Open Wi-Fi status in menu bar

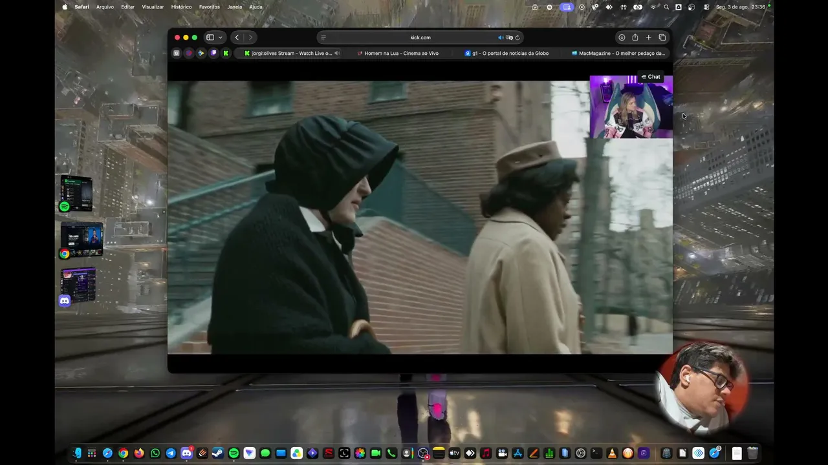[653, 7]
